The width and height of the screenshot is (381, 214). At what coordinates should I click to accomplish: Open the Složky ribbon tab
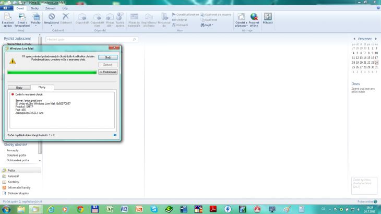click(35, 8)
